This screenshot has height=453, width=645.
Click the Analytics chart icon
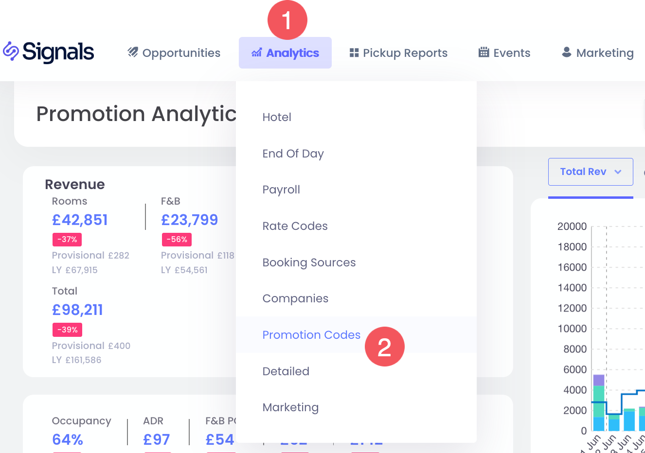click(256, 53)
